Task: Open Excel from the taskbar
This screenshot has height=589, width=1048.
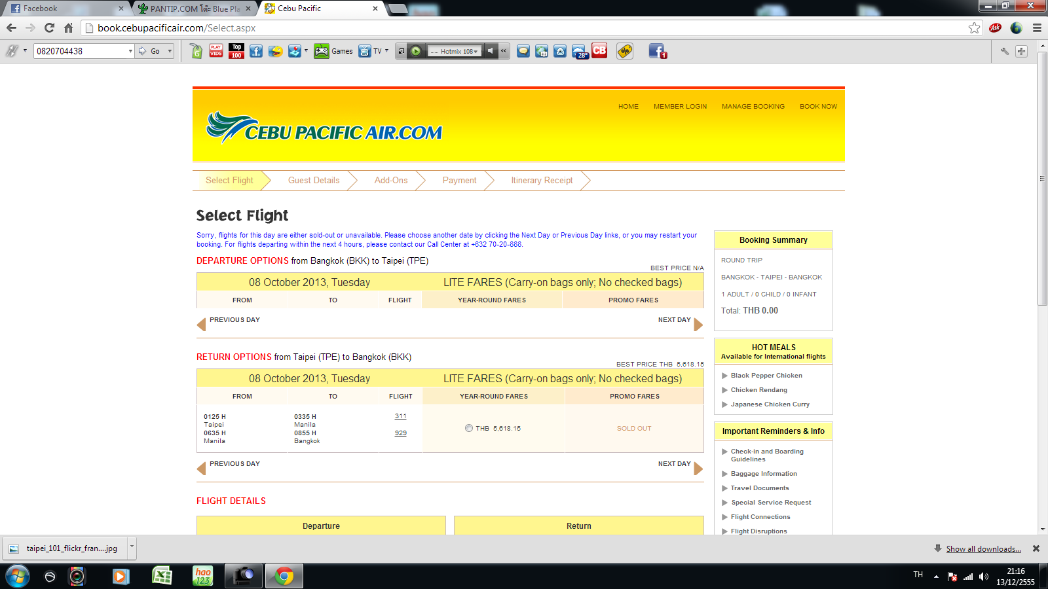Action: [x=162, y=576]
